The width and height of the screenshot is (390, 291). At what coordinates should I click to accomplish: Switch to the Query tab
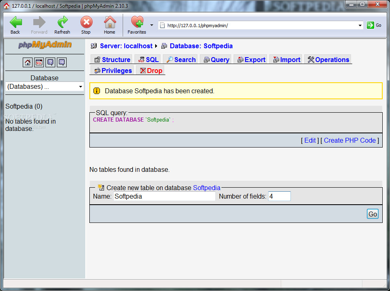(x=216, y=60)
